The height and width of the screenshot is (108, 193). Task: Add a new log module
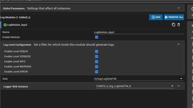tap(156, 17)
